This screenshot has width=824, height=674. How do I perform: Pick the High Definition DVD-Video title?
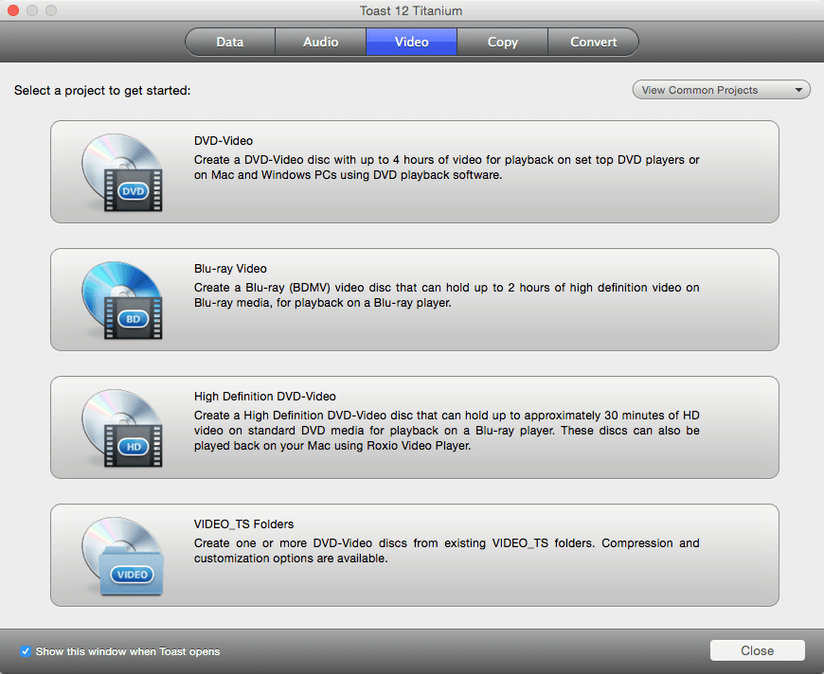pos(265,396)
